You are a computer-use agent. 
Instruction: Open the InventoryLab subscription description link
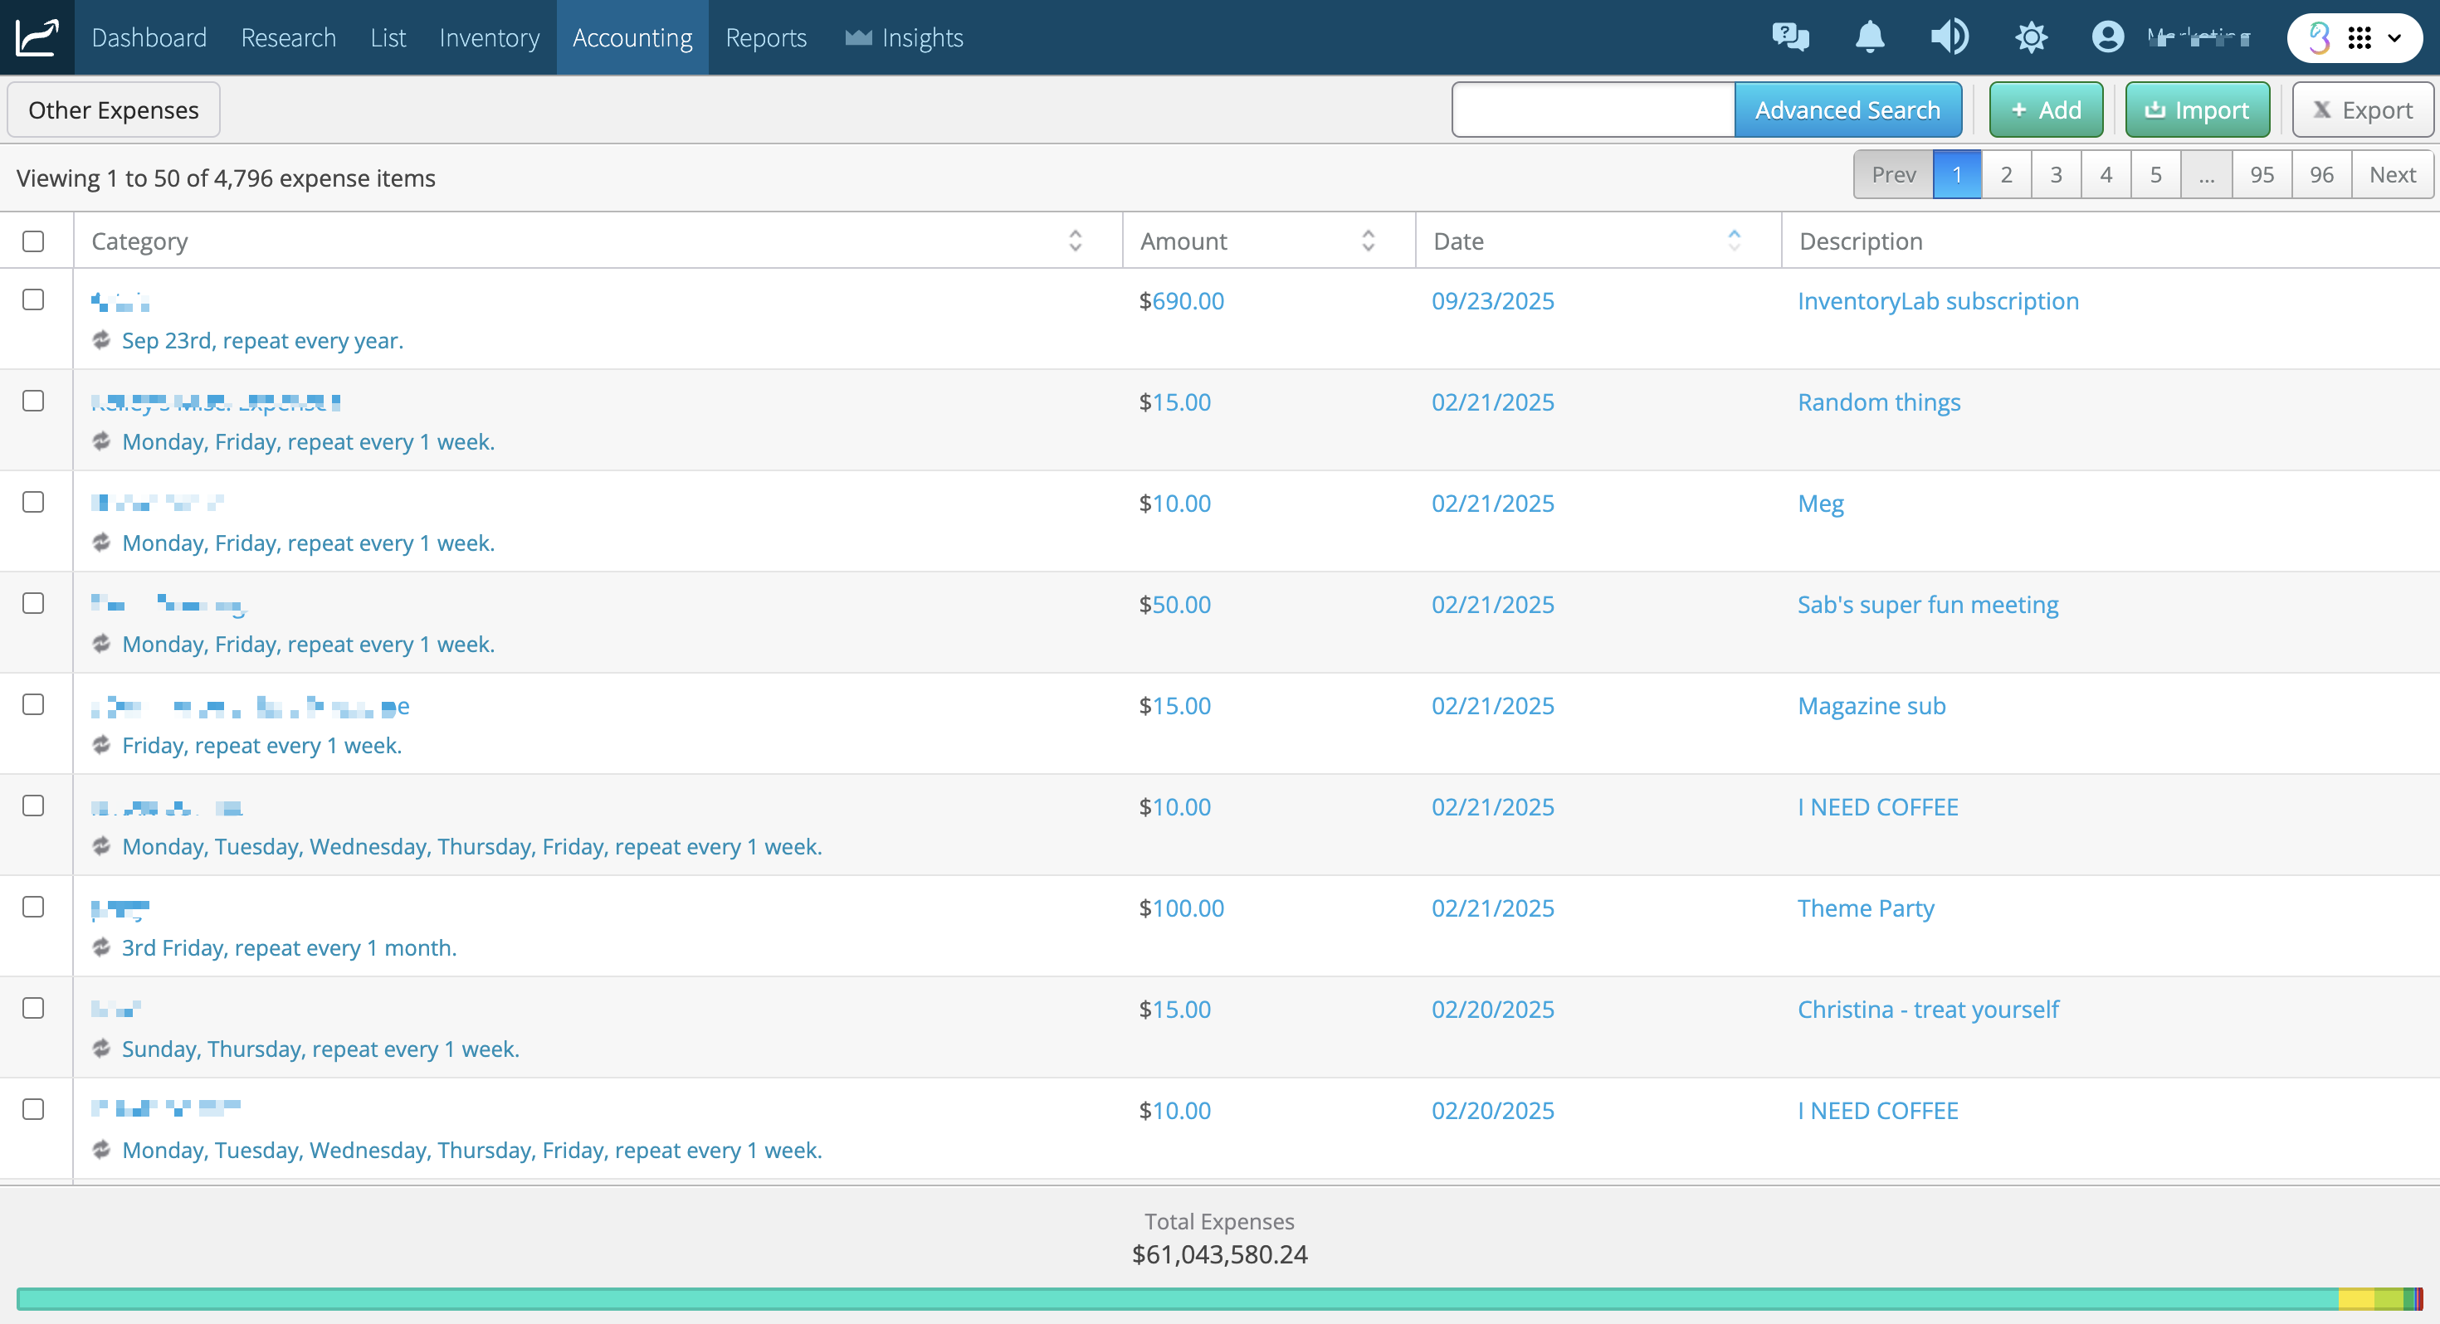point(1938,301)
